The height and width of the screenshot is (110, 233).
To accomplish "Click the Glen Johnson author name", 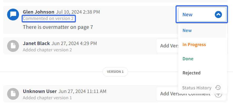I will click(38, 12).
